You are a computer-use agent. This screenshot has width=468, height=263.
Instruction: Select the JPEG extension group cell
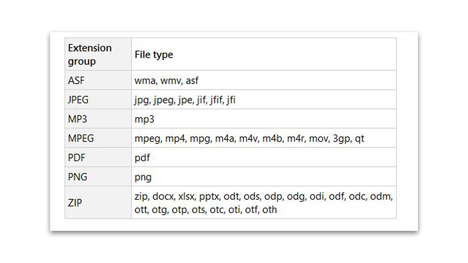pos(98,99)
